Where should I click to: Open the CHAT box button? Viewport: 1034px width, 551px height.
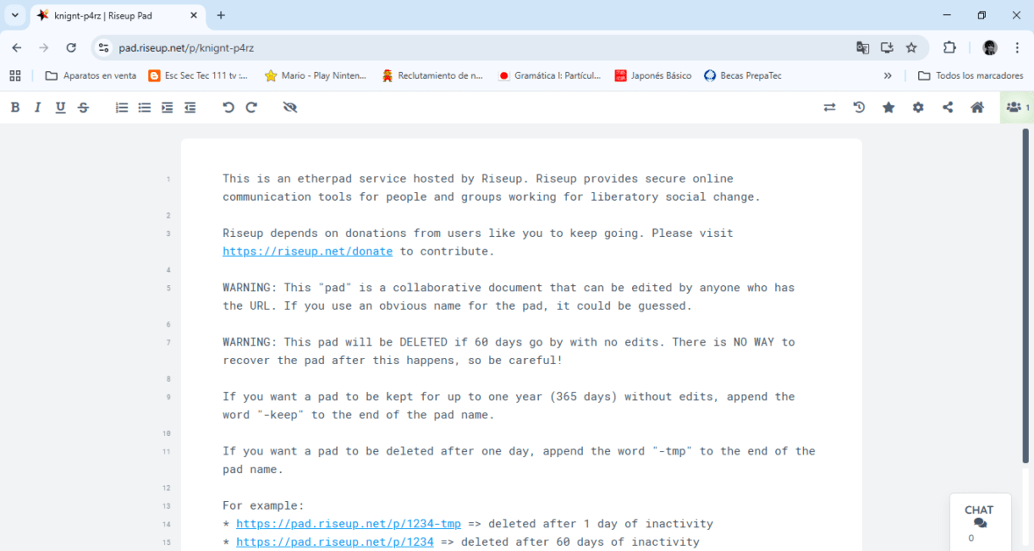[980, 520]
